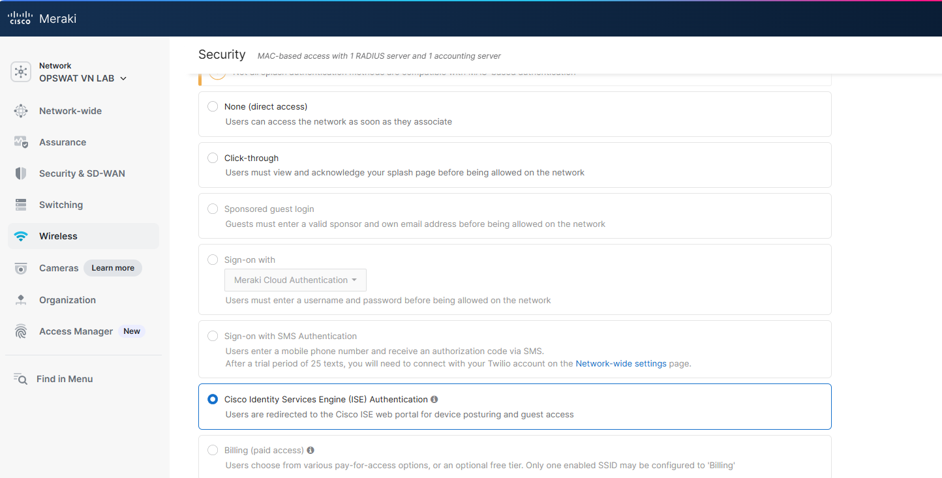Click the New badge beside Access Manager
Screen dimensions: 942x478
[132, 331]
